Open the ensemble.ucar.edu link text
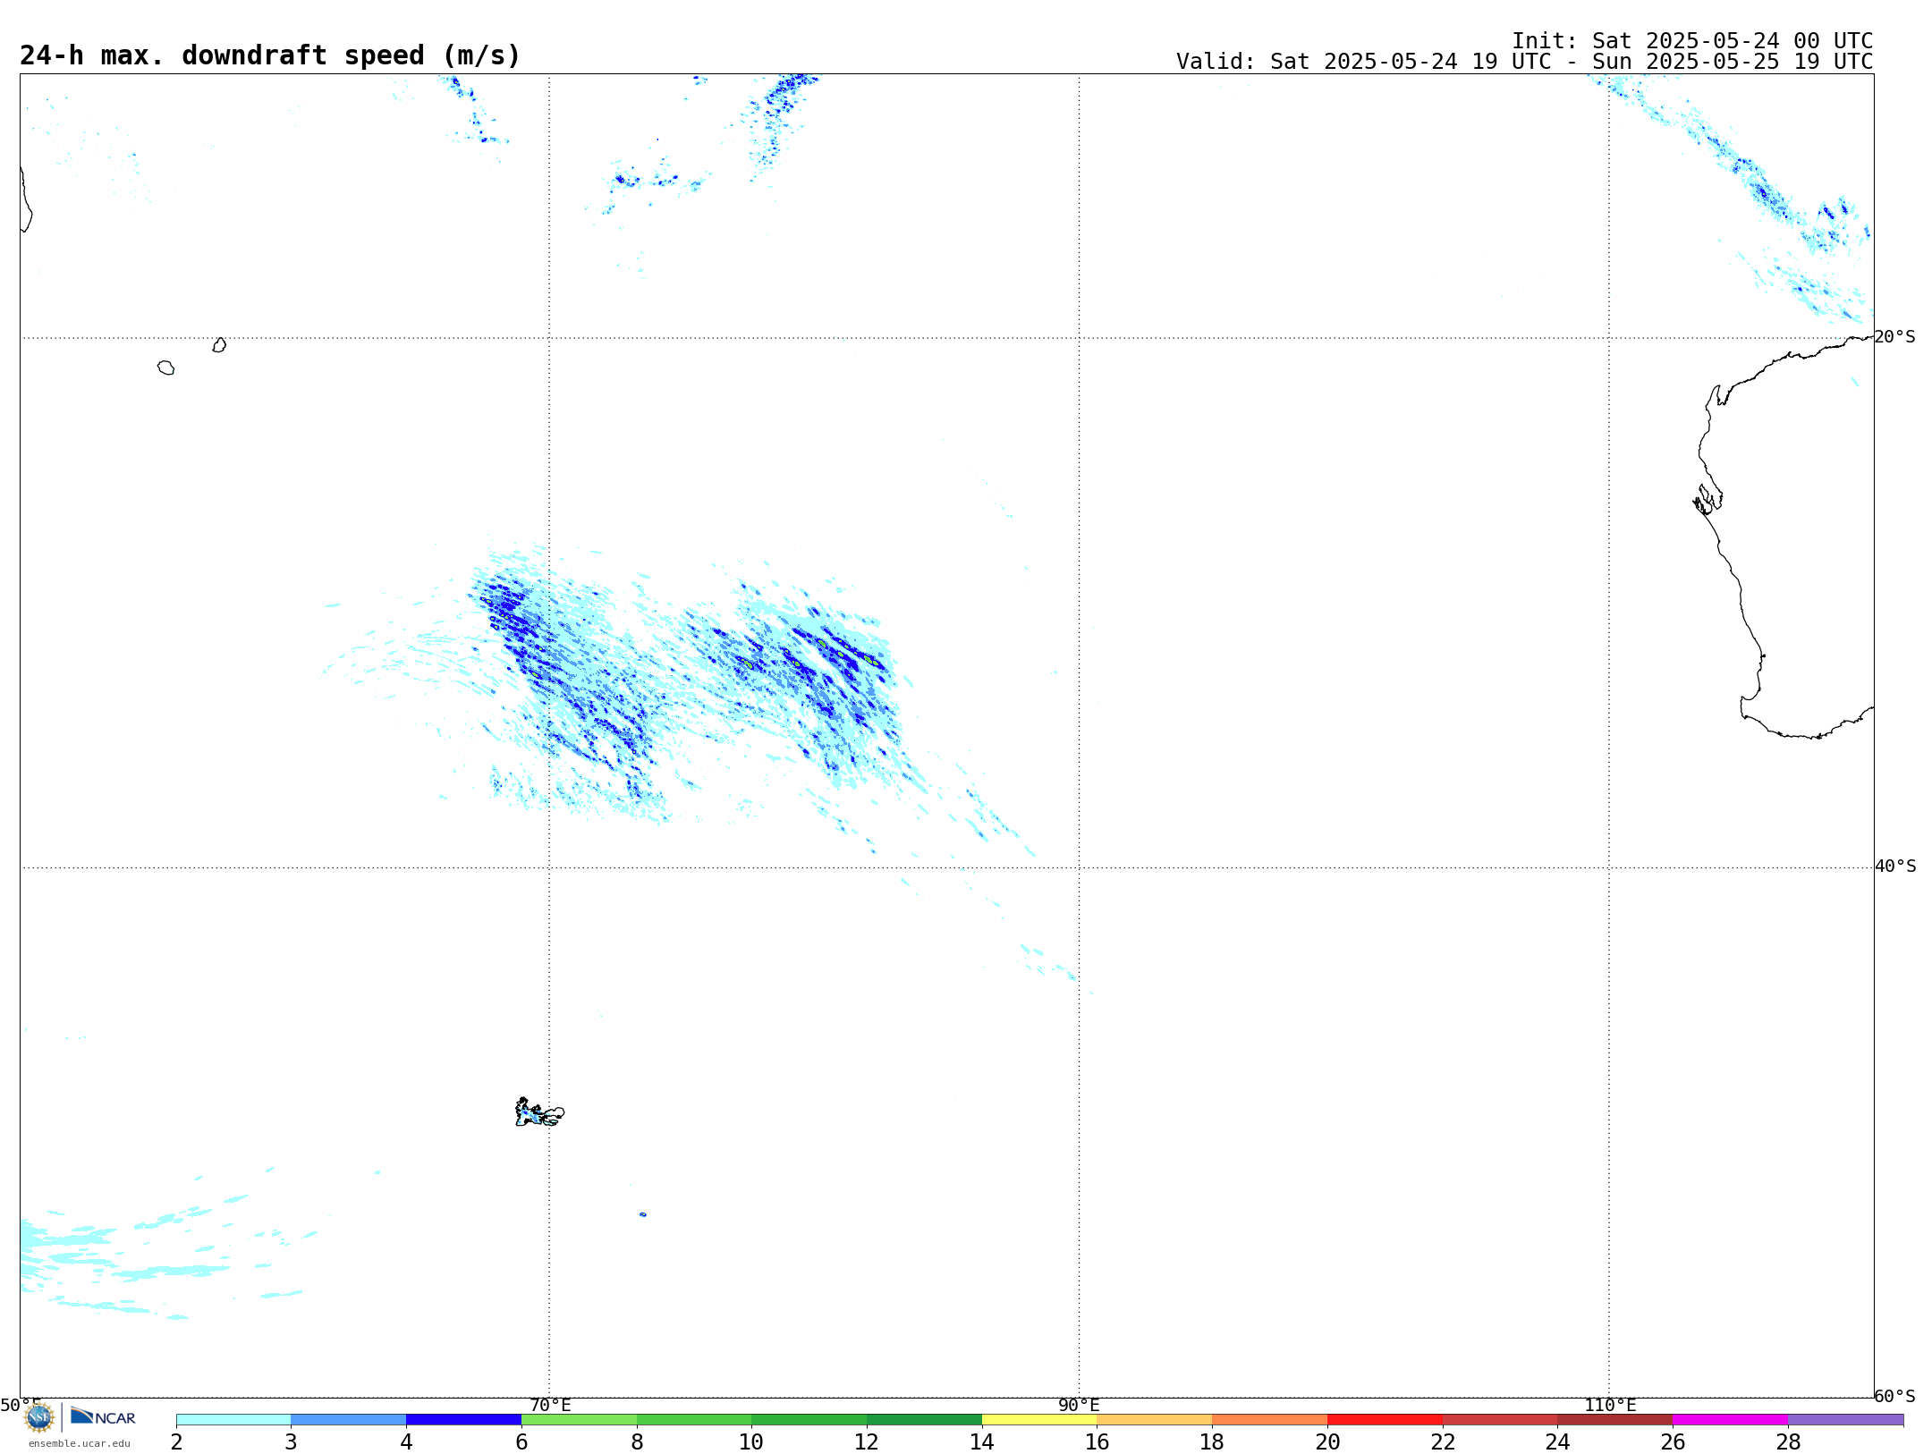Viewport: 1932px width, 1454px height. click(80, 1443)
